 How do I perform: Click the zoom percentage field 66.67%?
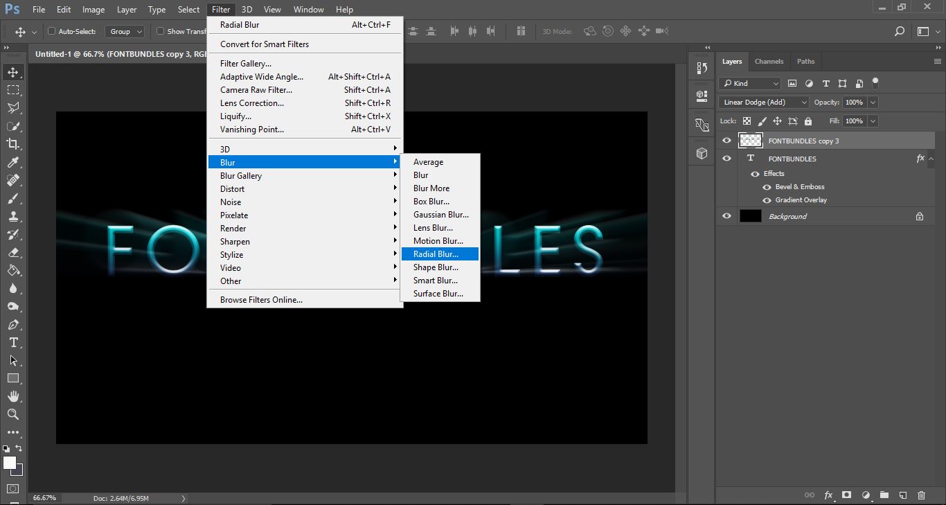point(44,498)
